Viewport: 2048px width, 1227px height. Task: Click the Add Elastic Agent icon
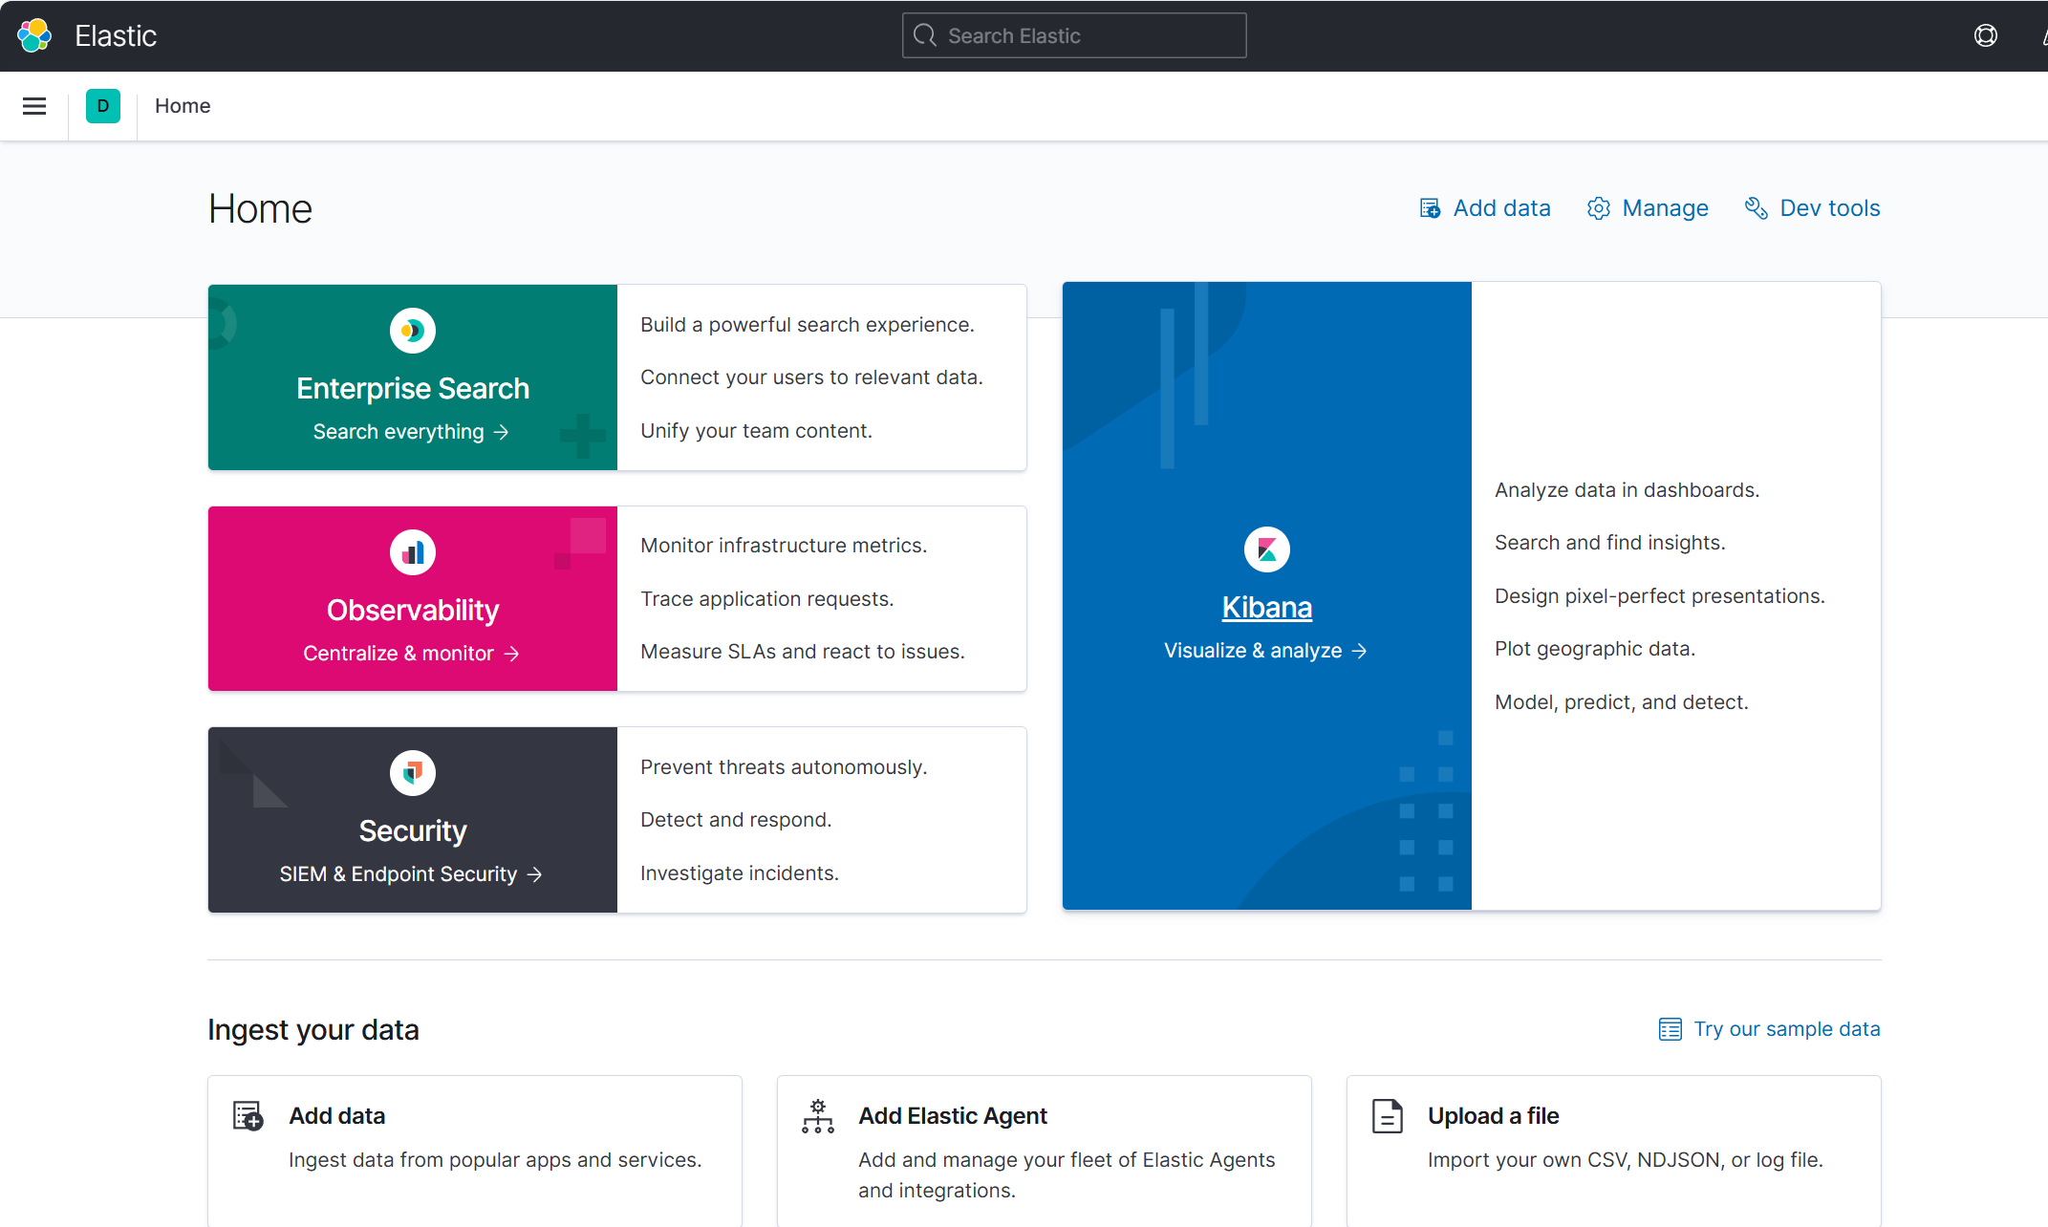coord(818,1116)
